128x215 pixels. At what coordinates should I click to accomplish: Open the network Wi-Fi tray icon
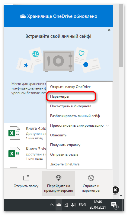pos(66,205)
